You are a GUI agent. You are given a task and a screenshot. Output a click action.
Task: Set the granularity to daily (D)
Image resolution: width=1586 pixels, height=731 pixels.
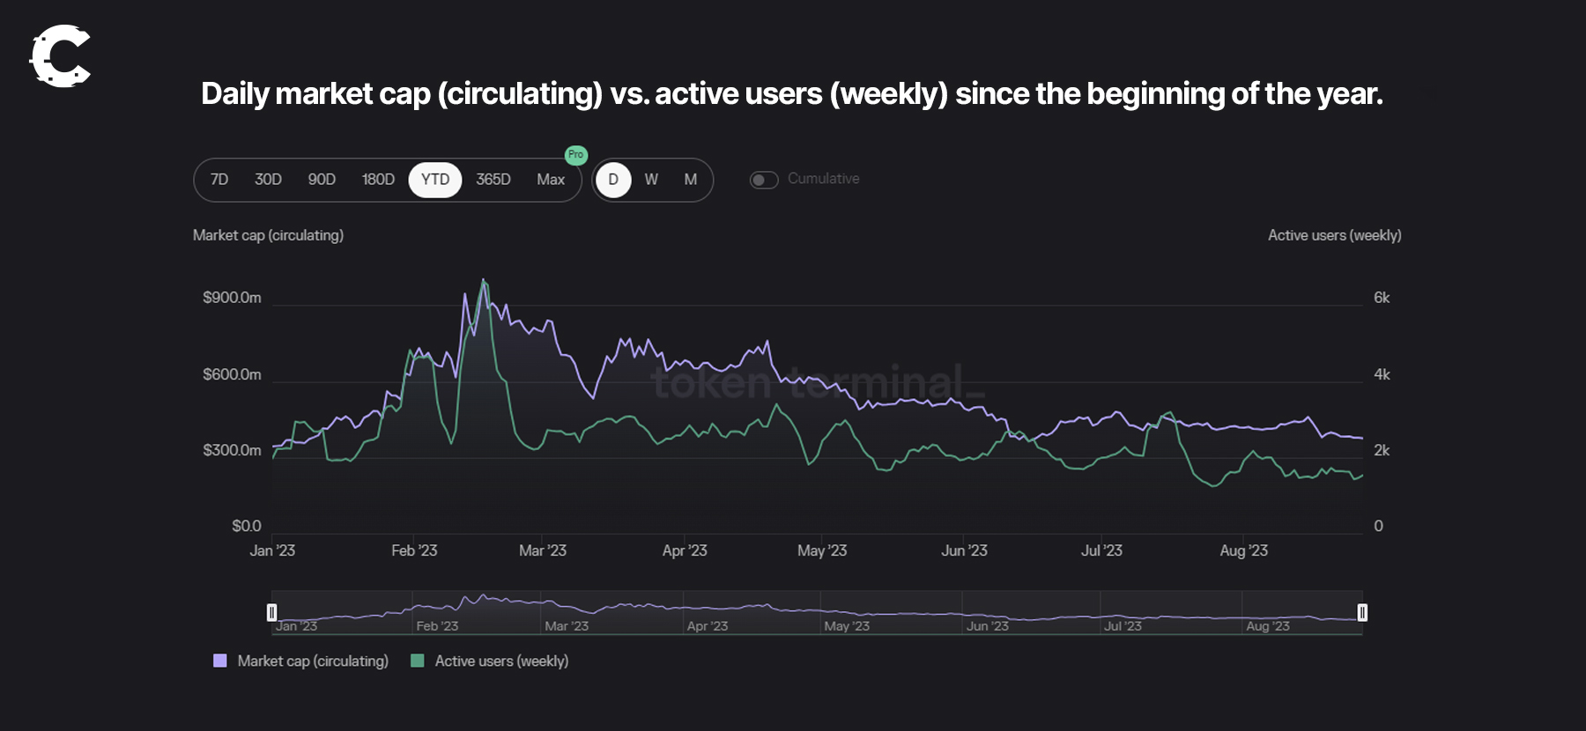coord(613,180)
